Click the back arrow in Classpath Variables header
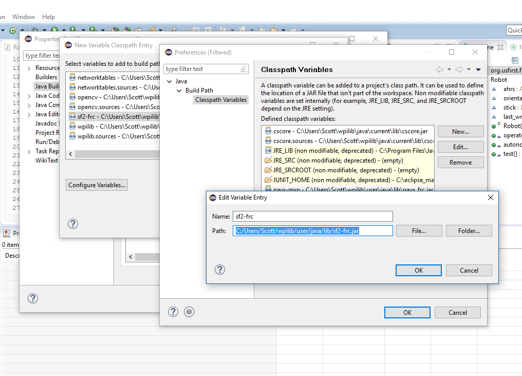 440,69
